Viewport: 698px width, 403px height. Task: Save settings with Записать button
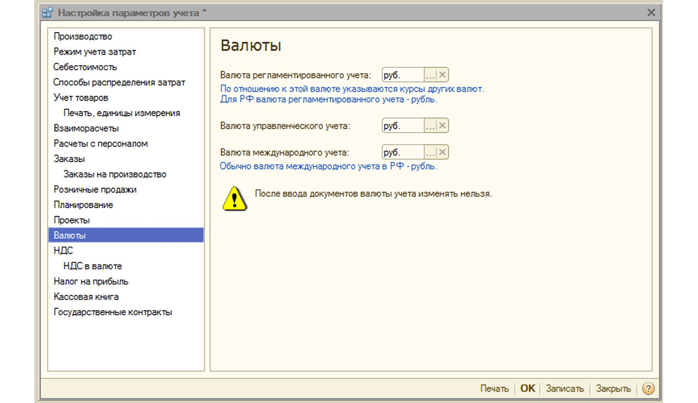pyautogui.click(x=564, y=388)
